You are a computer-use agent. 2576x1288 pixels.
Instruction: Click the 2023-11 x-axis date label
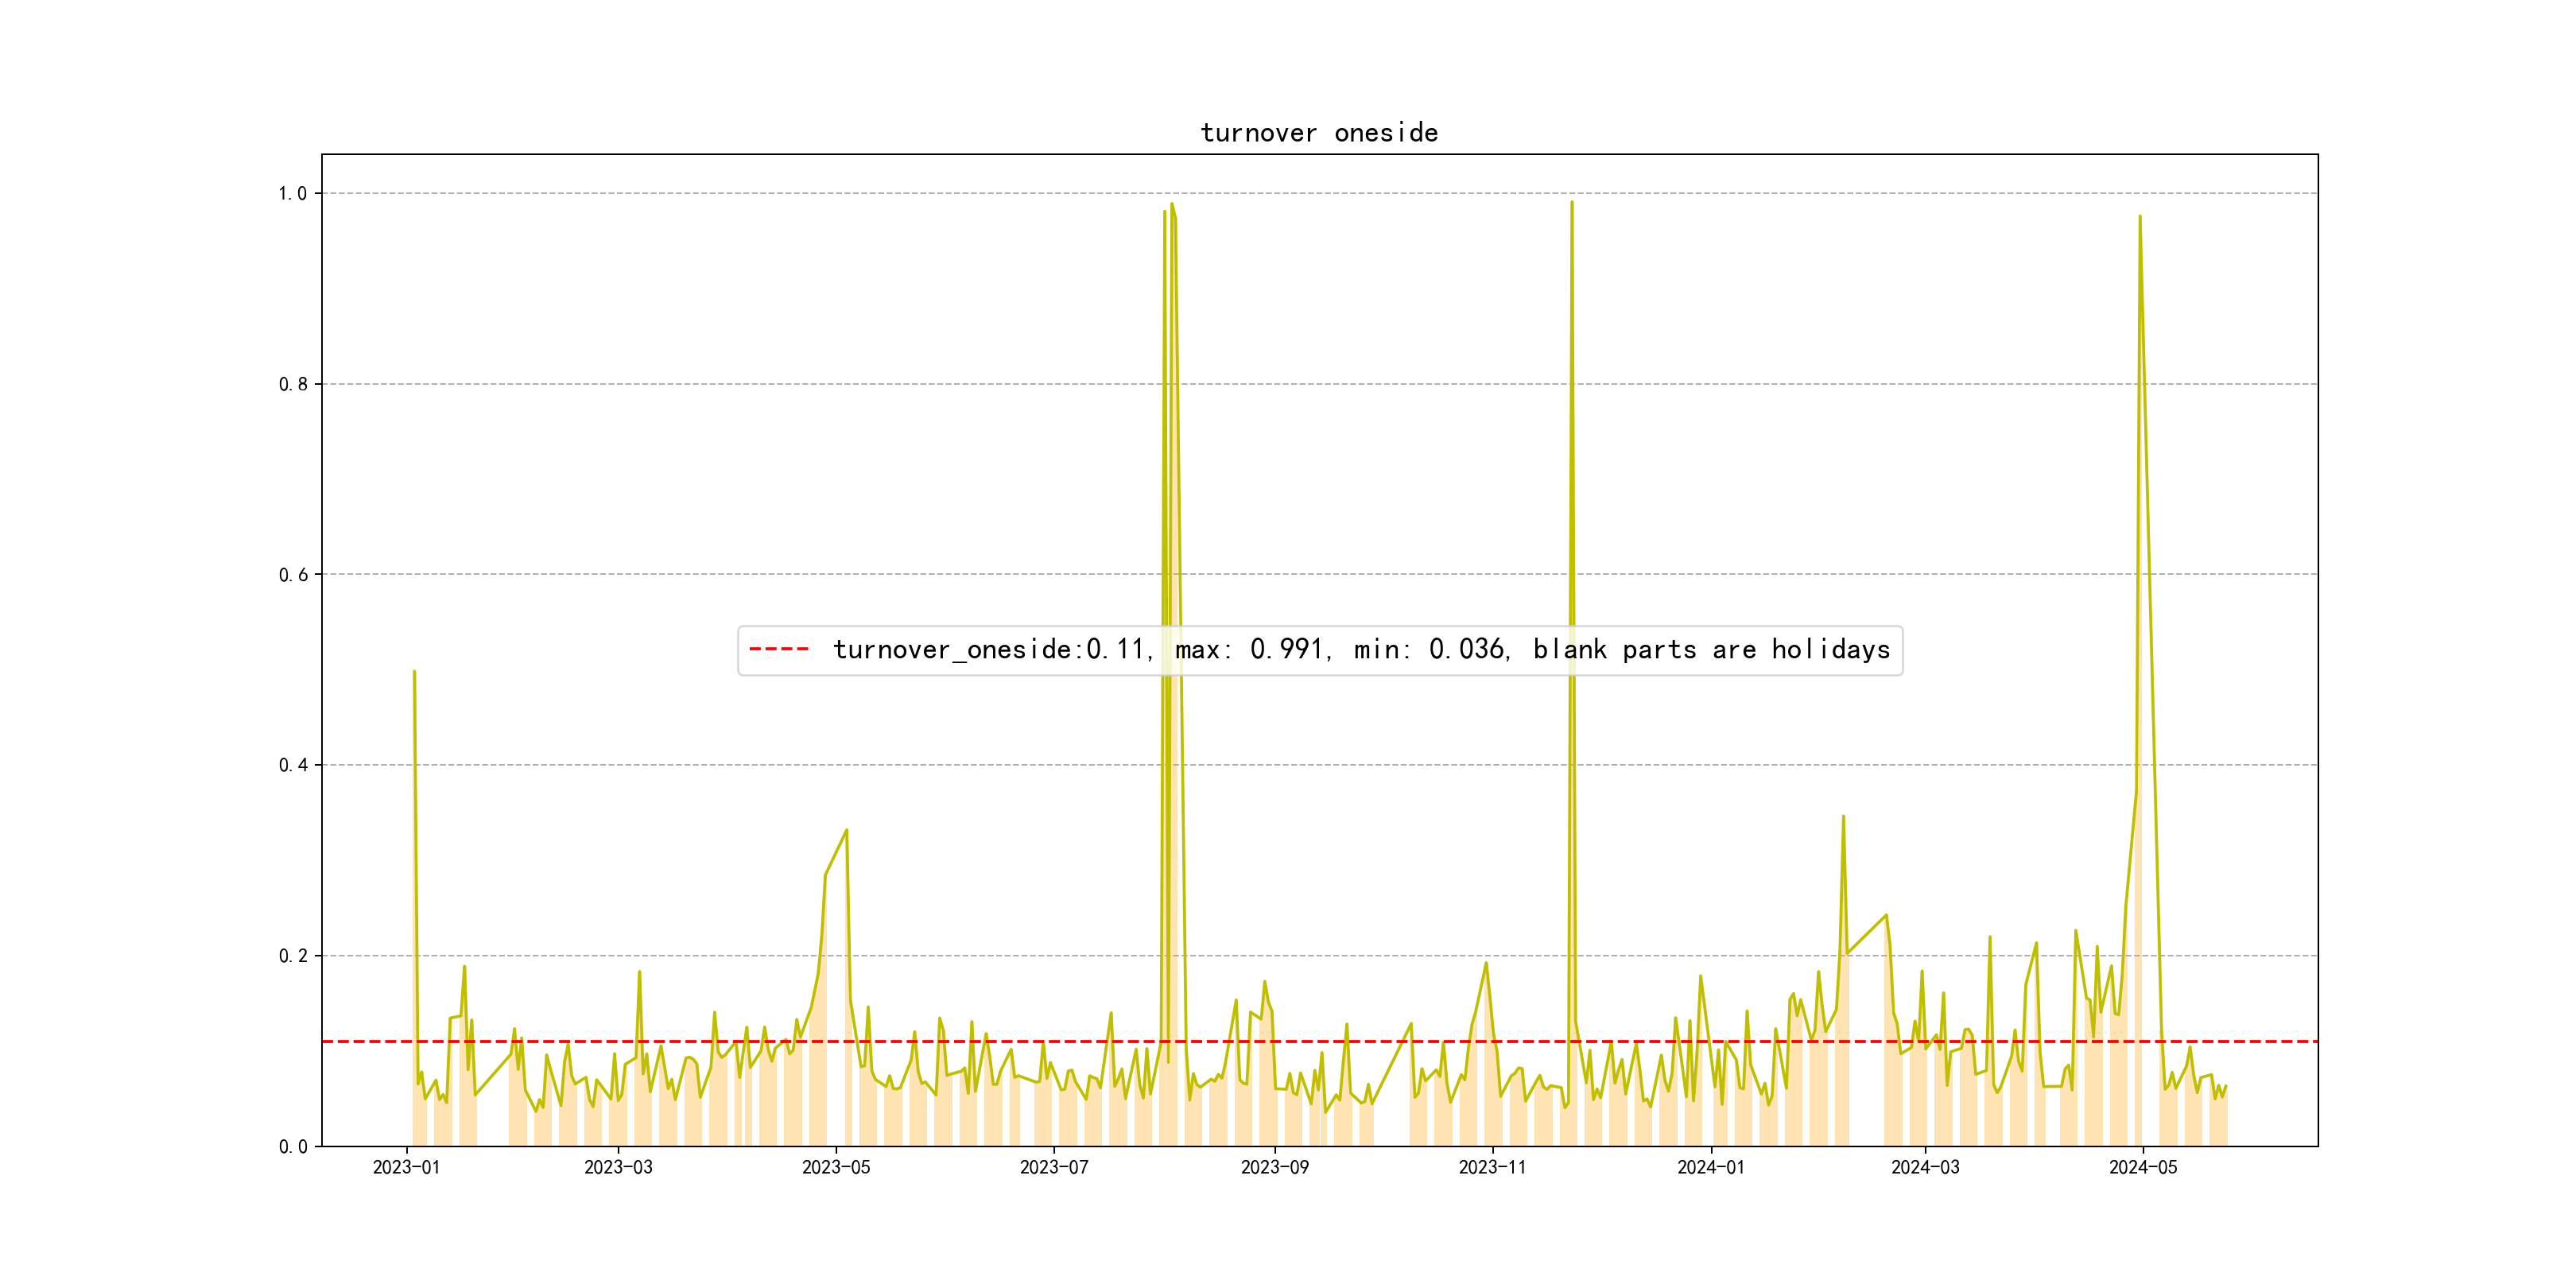[1492, 1167]
